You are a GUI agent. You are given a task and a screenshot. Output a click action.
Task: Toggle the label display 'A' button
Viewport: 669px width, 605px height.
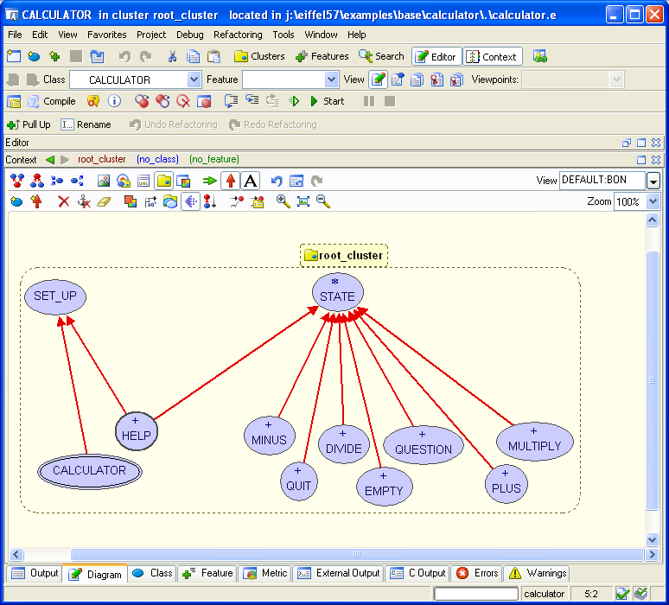point(251,181)
